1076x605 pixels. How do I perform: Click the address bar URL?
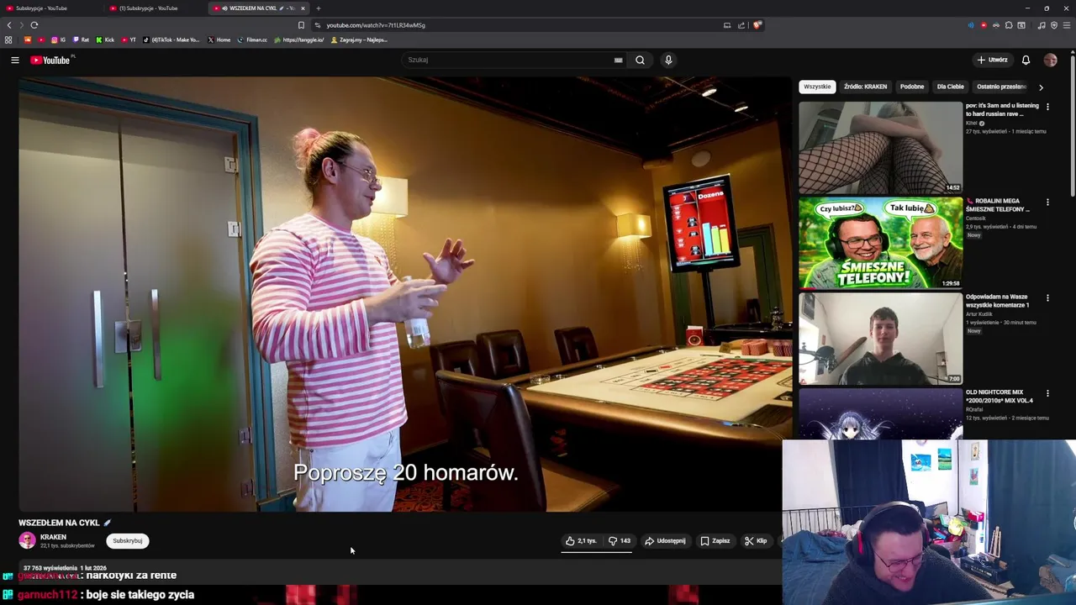pyautogui.click(x=376, y=25)
